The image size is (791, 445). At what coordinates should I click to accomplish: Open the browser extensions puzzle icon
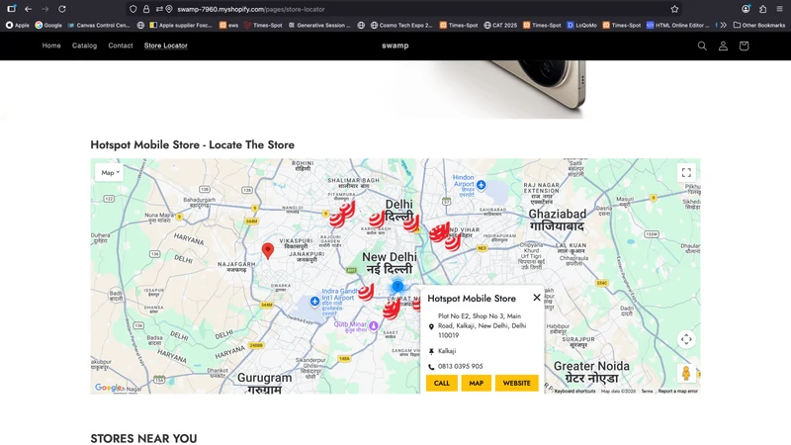762,9
